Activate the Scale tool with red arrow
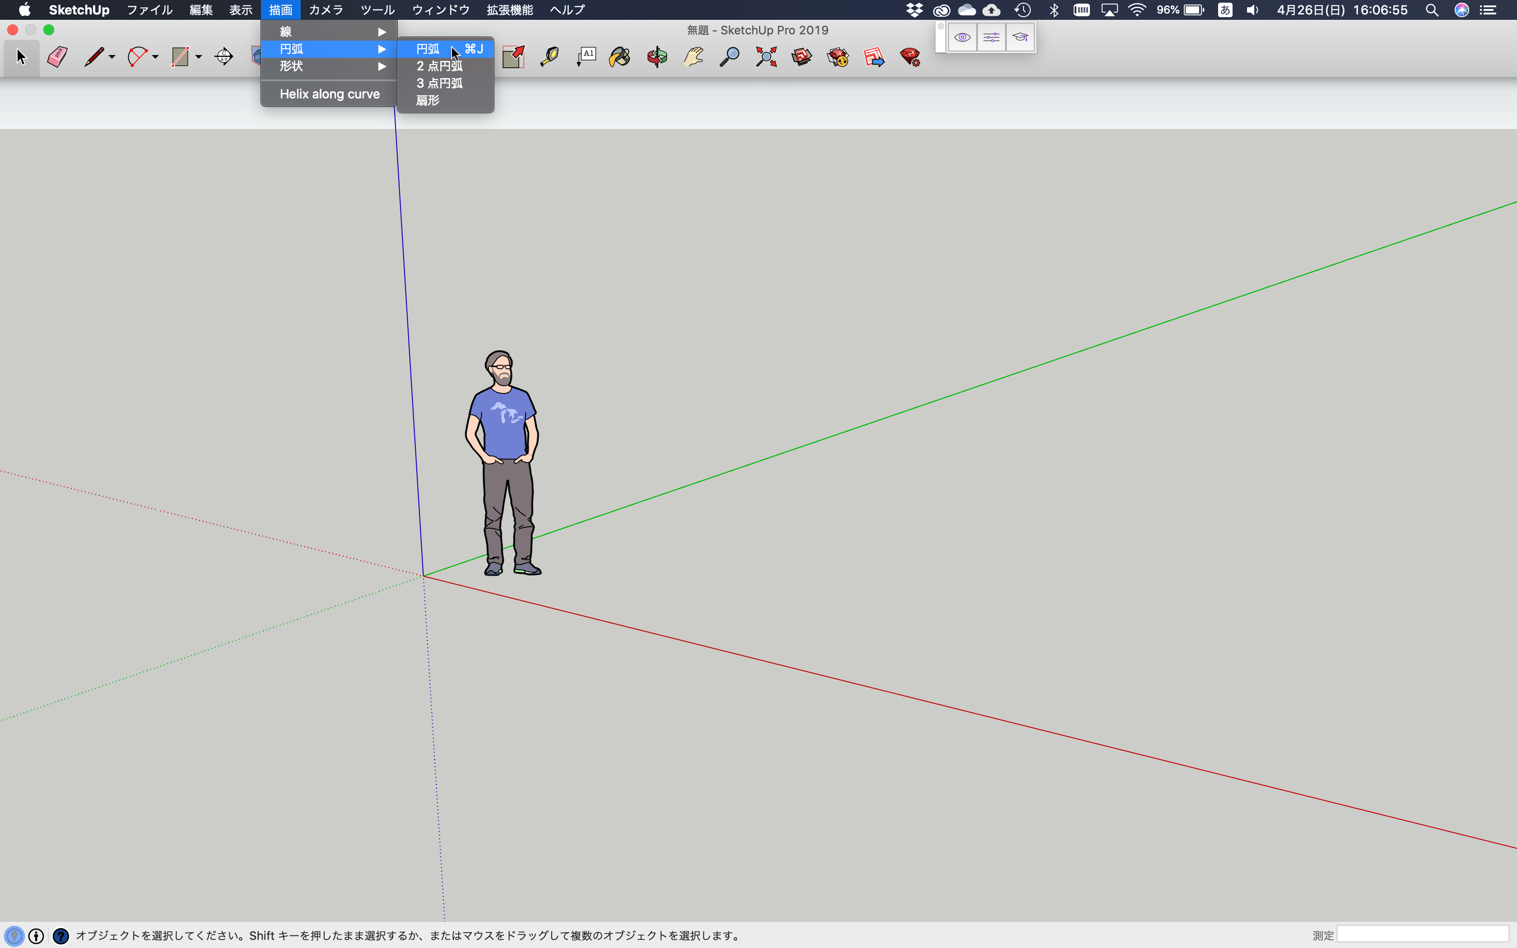 [x=513, y=57]
